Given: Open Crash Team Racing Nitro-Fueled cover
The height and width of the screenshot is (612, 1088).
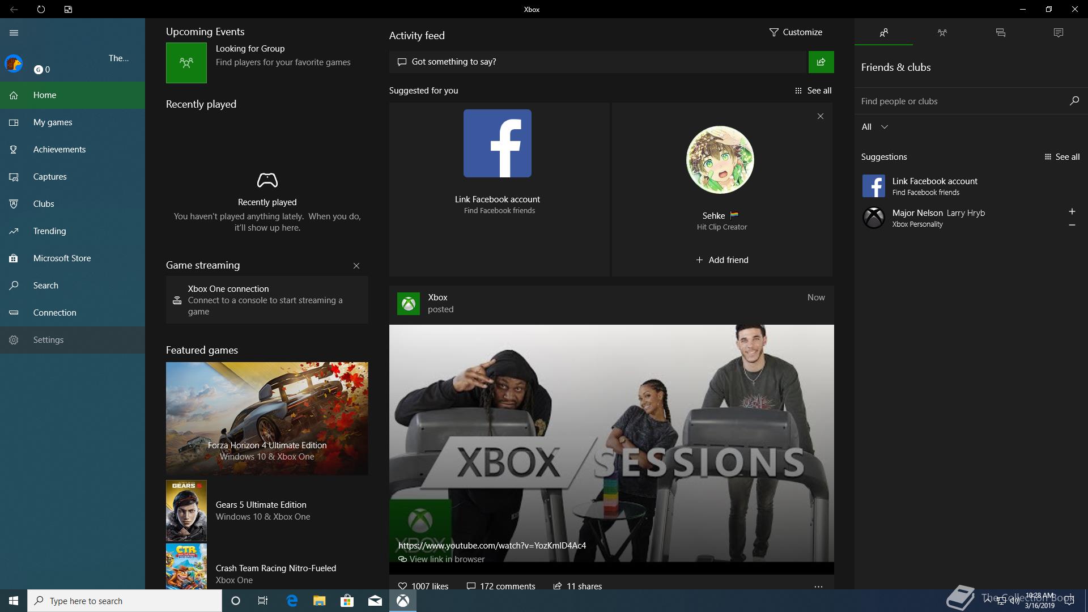Looking at the screenshot, I should click(x=186, y=567).
